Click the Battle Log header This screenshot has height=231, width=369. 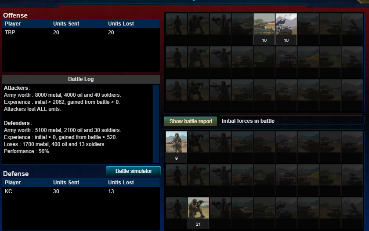click(x=81, y=79)
